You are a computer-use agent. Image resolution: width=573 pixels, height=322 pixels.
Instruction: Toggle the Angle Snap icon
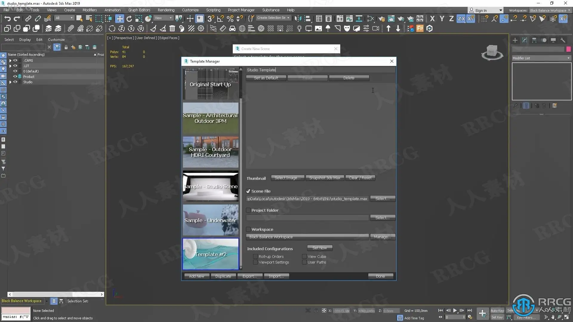click(220, 18)
